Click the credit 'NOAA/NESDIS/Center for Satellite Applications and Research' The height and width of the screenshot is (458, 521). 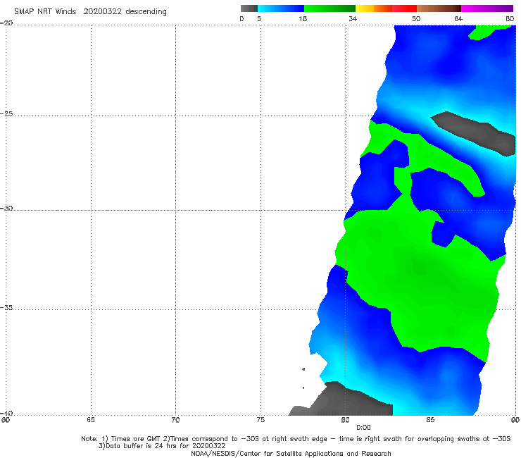291,453
